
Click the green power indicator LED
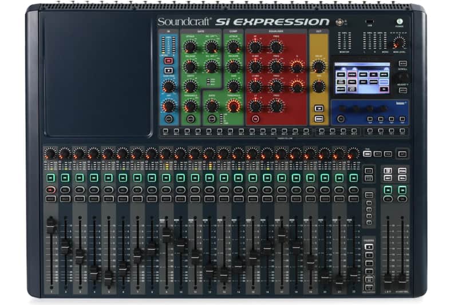[400, 21]
